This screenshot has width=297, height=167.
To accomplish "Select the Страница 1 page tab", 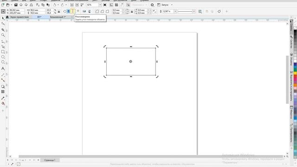I will point(50,160).
